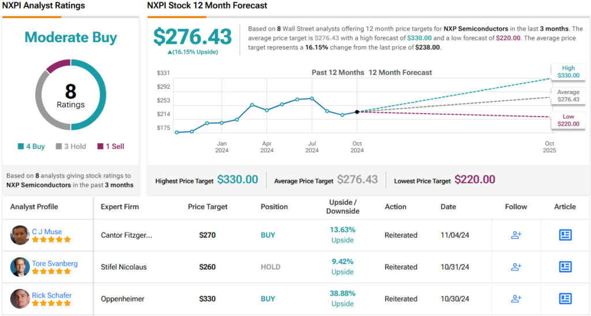This screenshot has width=591, height=316.
Task: Open C J Muse analyst profile link
Action: (x=47, y=232)
